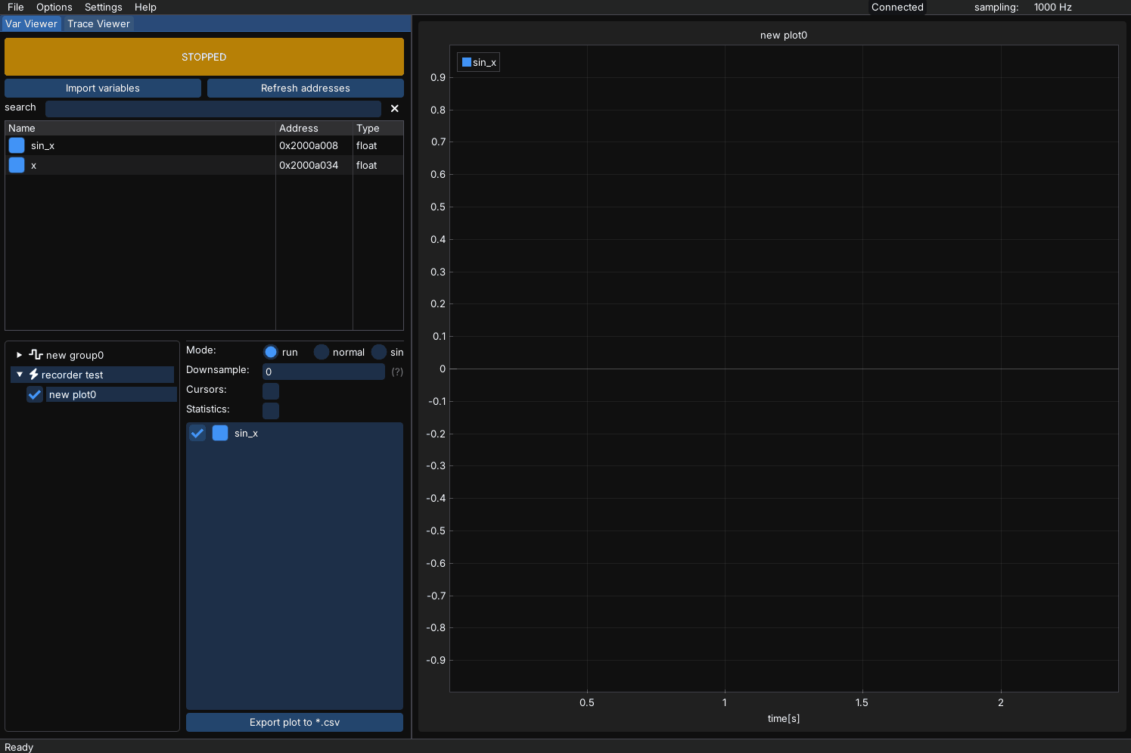Switch to the Trace Viewer tab
This screenshot has width=1131, height=753.
coord(98,23)
